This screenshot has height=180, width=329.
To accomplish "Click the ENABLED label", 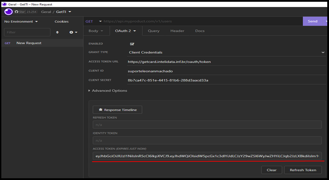I will 96,44.
